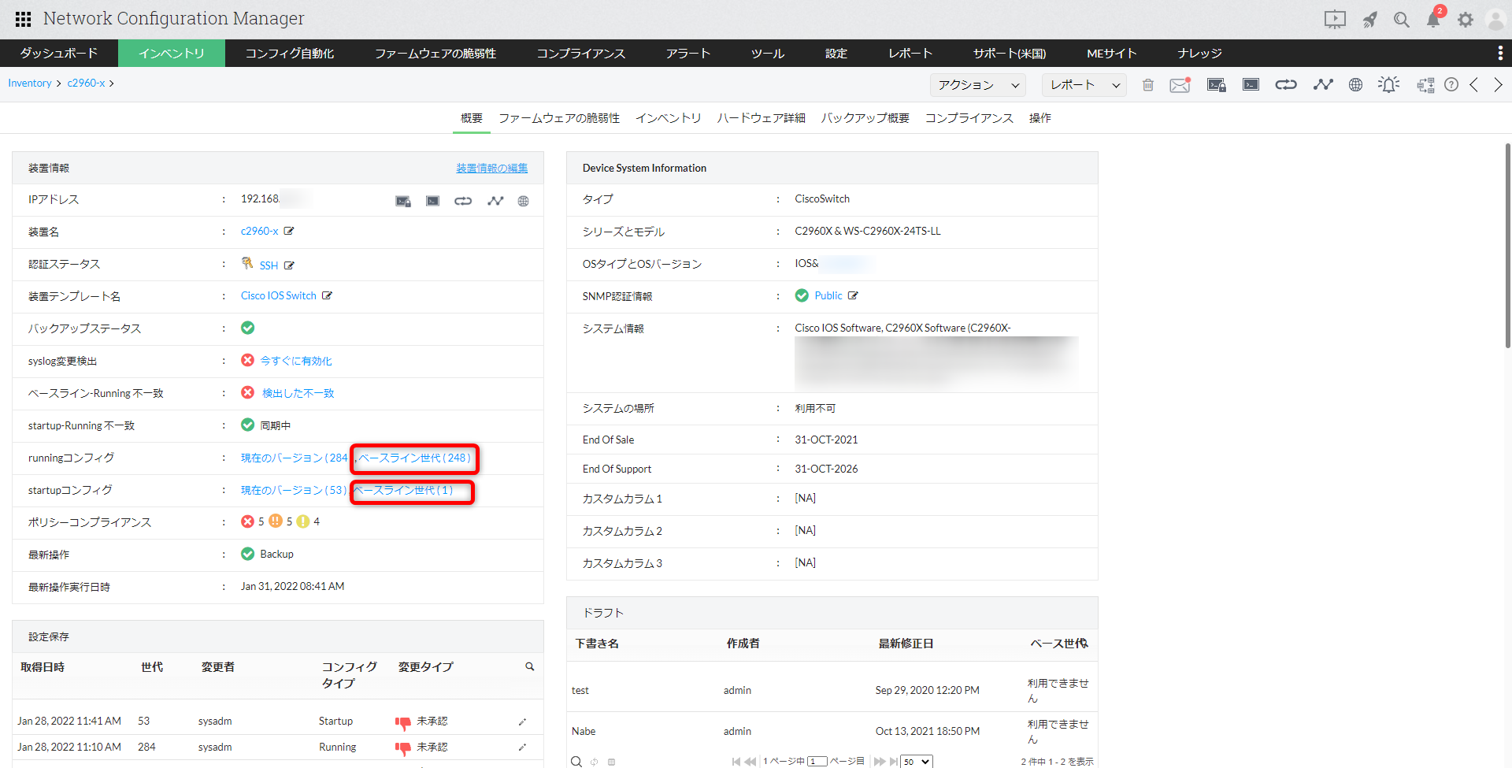
Task: Open the quick-start rocket icon
Action: [1370, 20]
